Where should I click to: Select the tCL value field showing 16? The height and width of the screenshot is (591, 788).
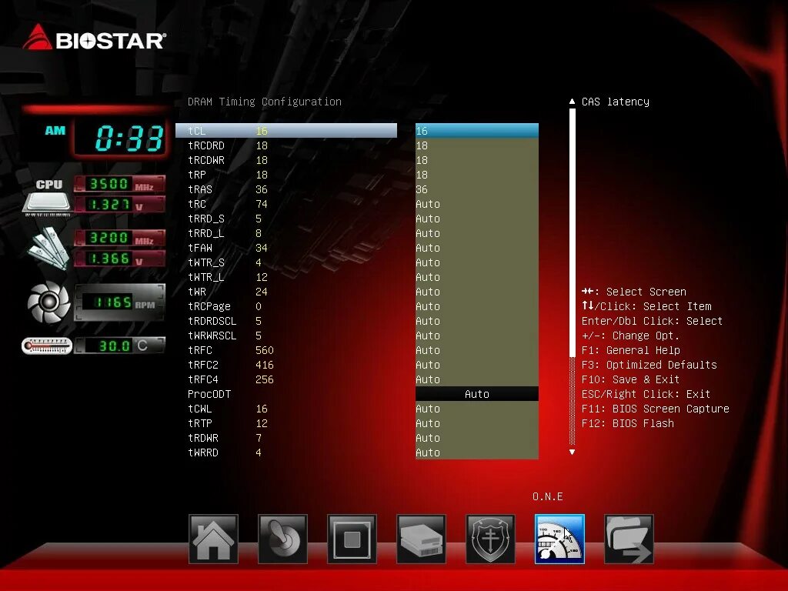pos(477,131)
